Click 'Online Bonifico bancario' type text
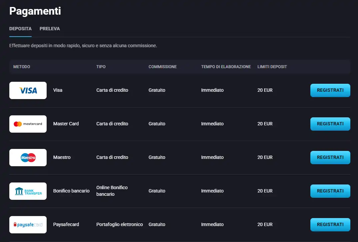 coord(112,191)
